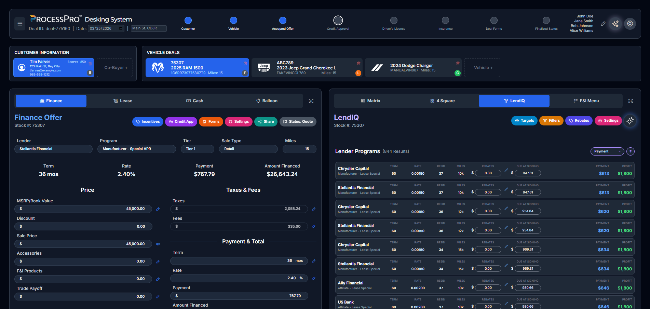Click the Jeep logo on the ABC789 card
The image size is (650, 309).
coord(263,68)
